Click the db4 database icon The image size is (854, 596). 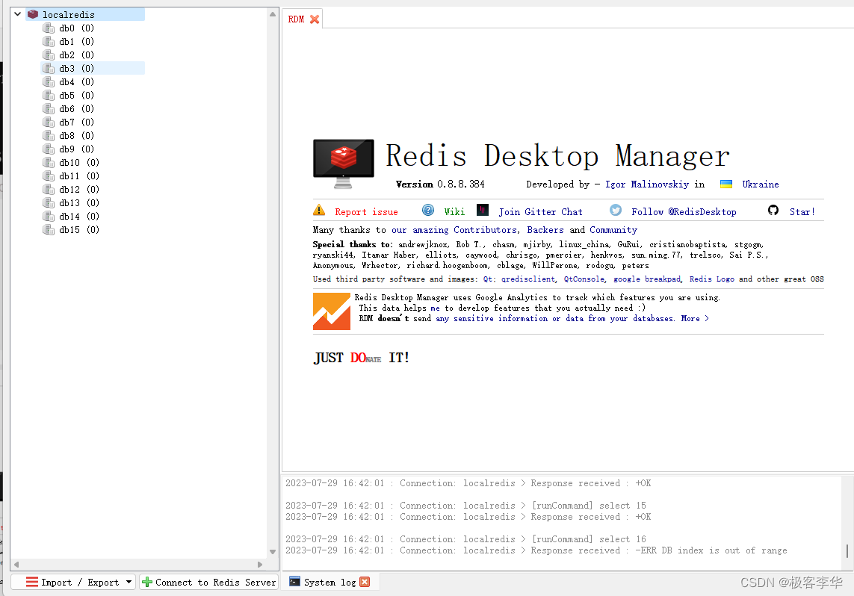(x=49, y=81)
